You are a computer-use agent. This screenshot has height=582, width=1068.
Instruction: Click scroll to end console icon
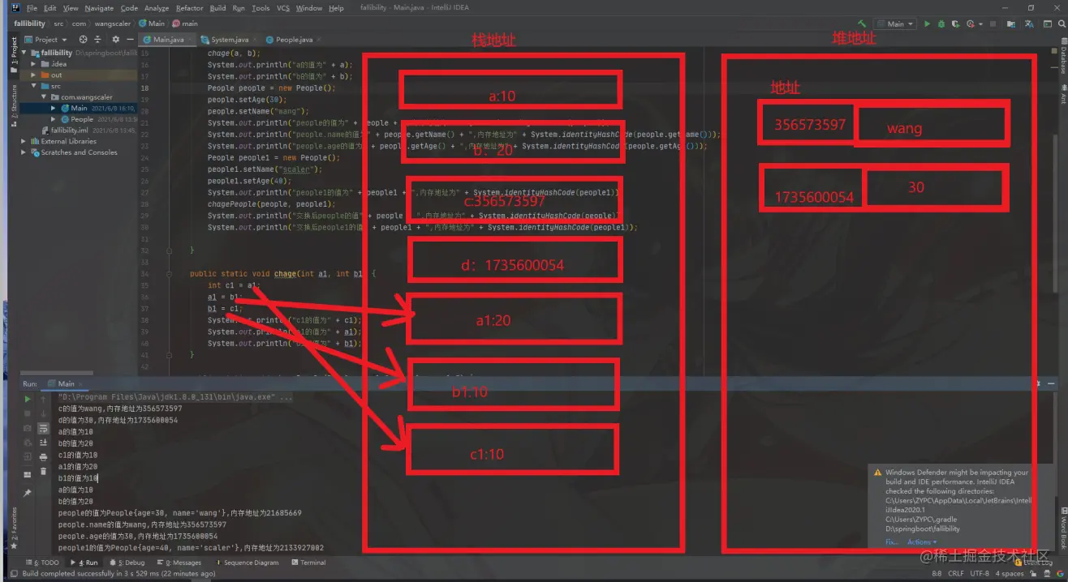click(43, 443)
